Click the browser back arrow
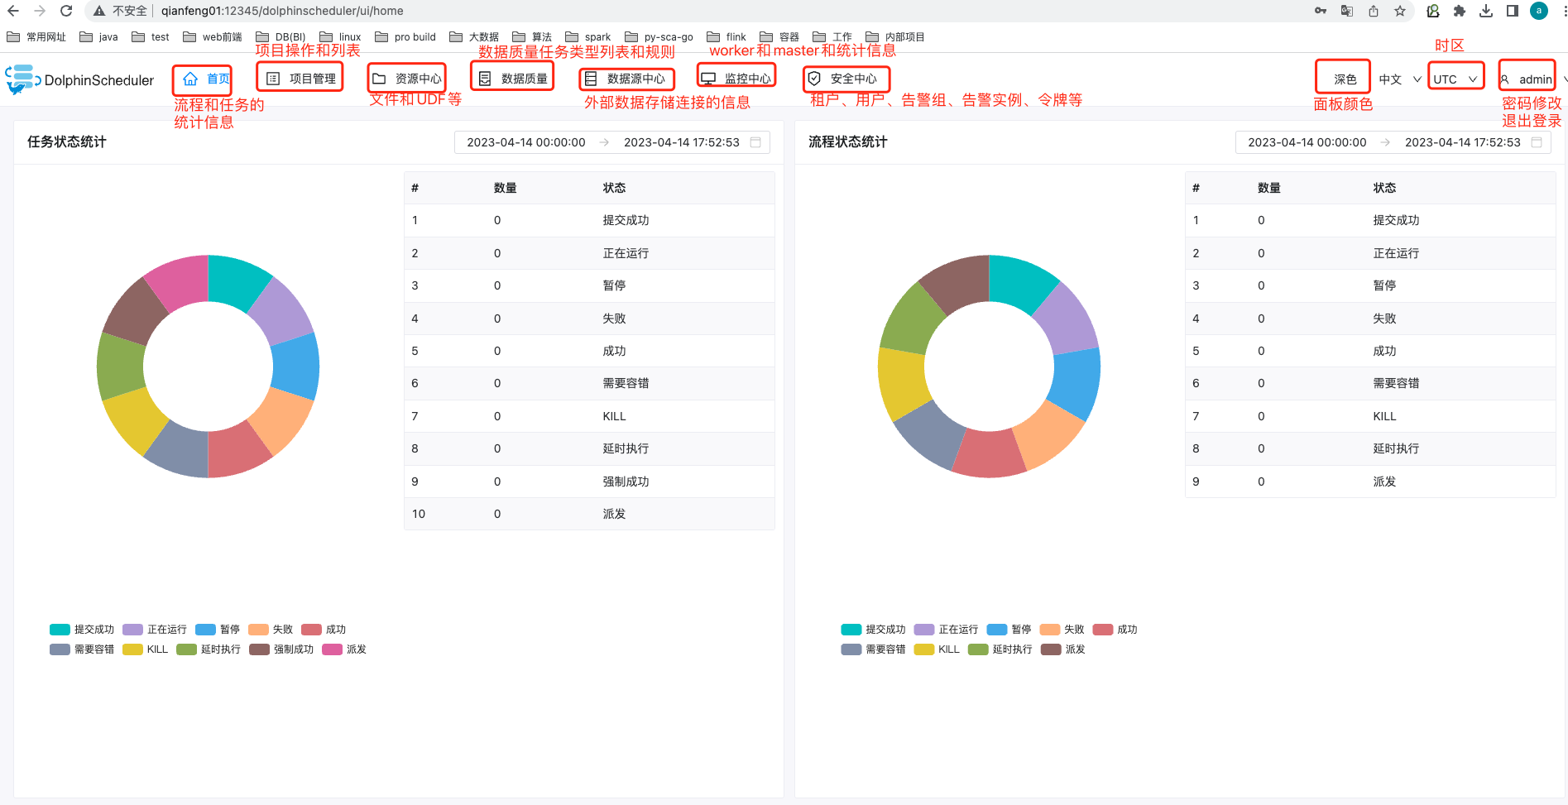The image size is (1568, 805). [13, 11]
